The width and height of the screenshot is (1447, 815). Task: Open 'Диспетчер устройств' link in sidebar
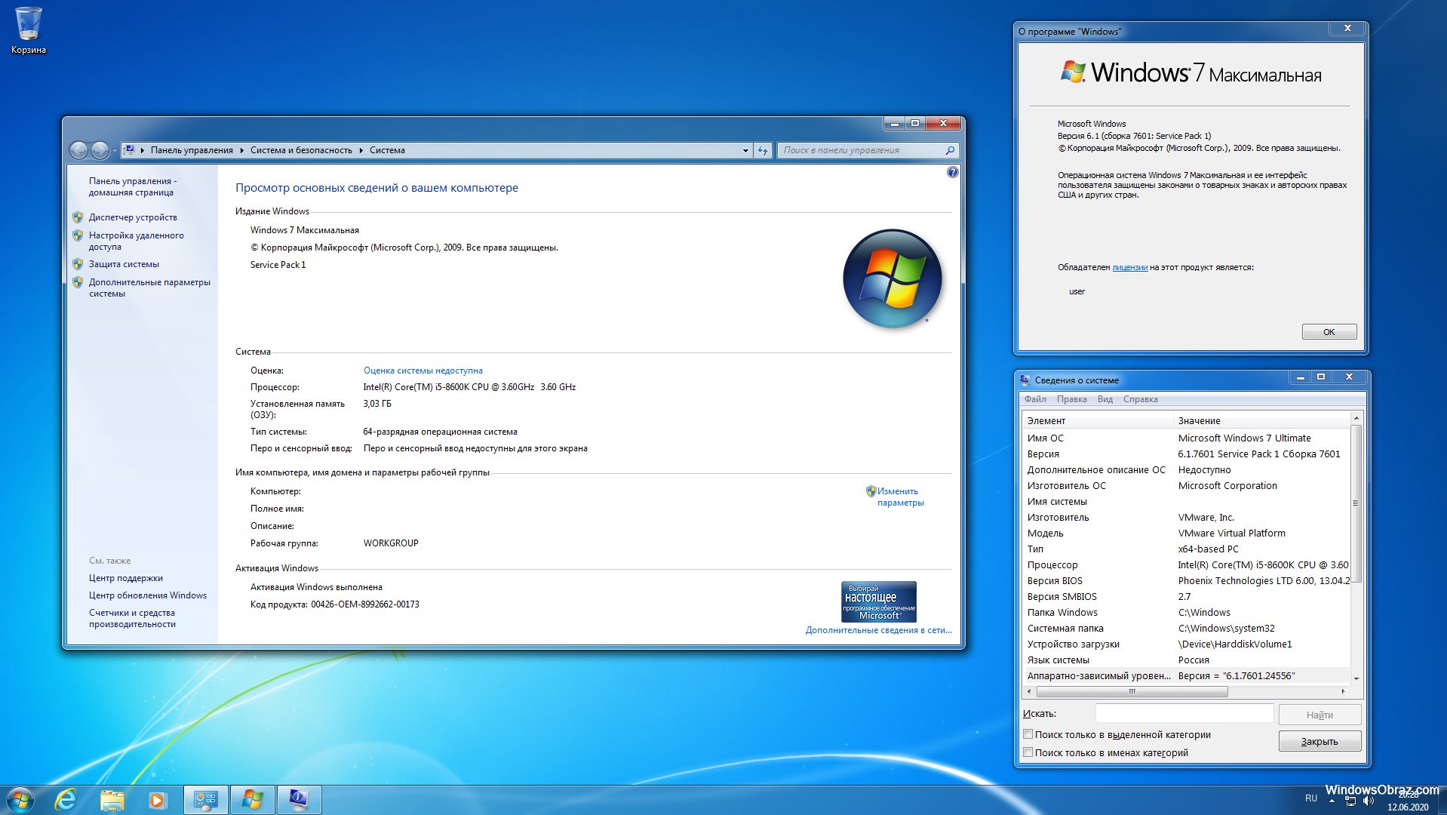click(x=133, y=217)
